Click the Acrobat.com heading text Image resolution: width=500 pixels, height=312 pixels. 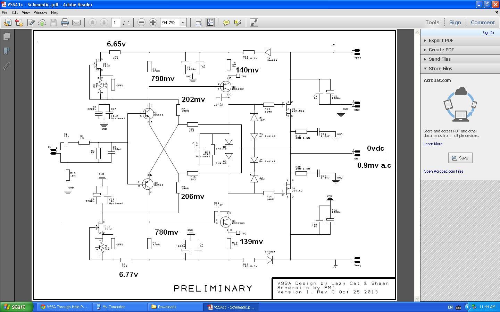pos(437,80)
